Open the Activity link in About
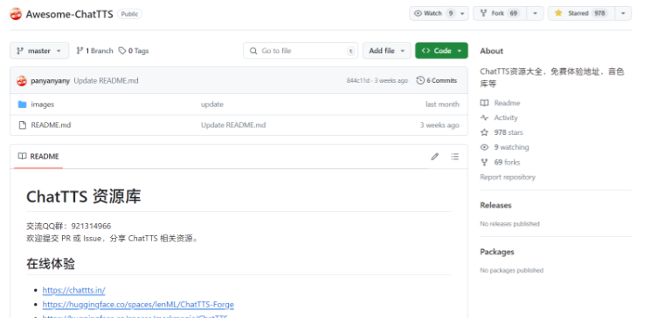 pyautogui.click(x=499, y=118)
